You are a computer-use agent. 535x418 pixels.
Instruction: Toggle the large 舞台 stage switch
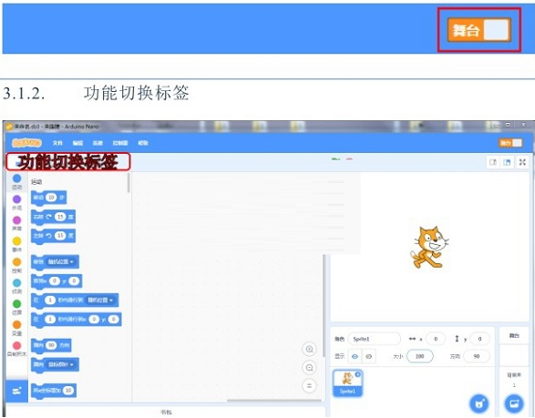point(479,30)
